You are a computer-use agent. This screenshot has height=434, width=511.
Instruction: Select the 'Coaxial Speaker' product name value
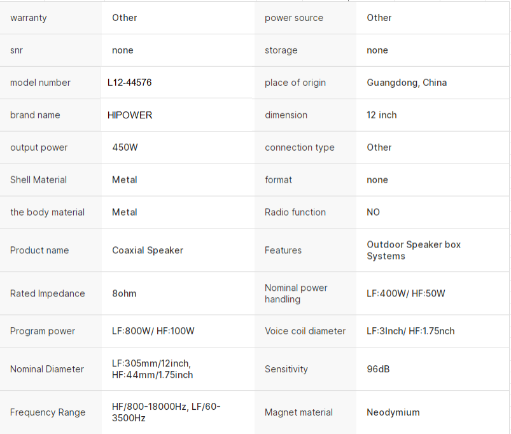point(147,250)
